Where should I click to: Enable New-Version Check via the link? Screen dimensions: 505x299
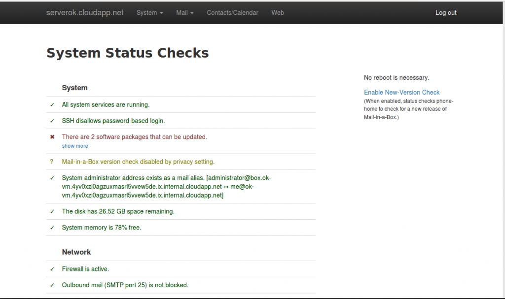[401, 92]
